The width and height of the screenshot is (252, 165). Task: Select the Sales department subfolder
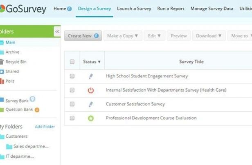click(27, 146)
